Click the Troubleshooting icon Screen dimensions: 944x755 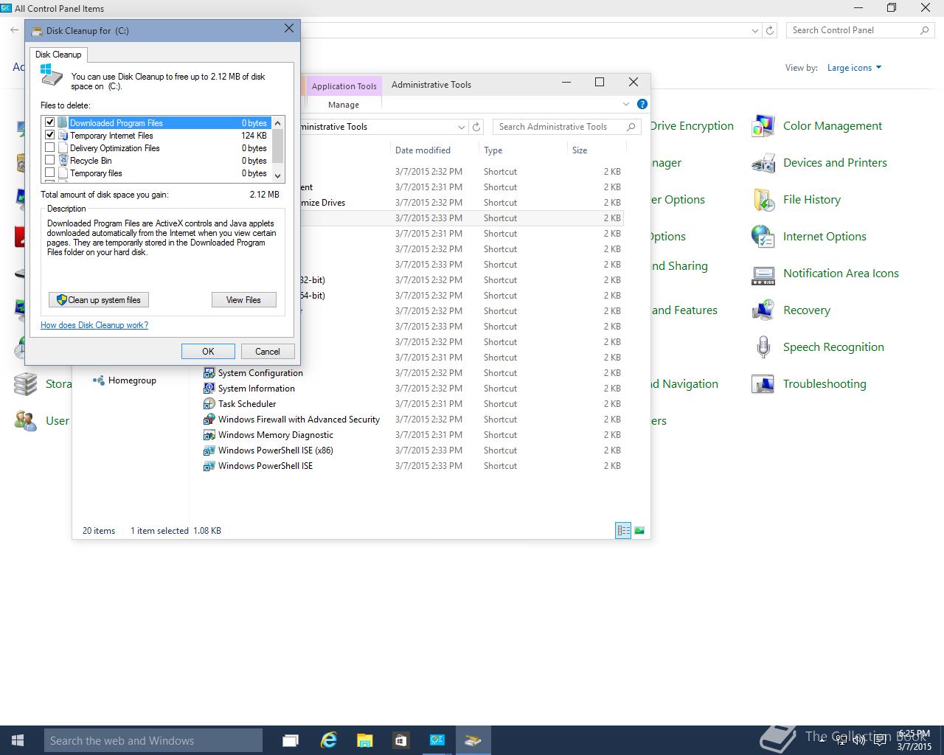coord(763,384)
